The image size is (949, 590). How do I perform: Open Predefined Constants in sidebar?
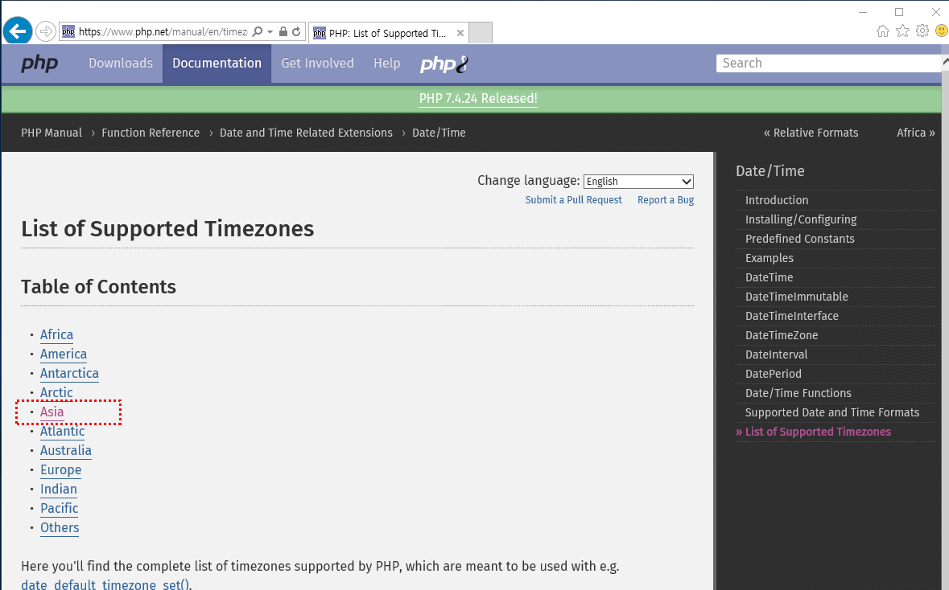pos(799,239)
